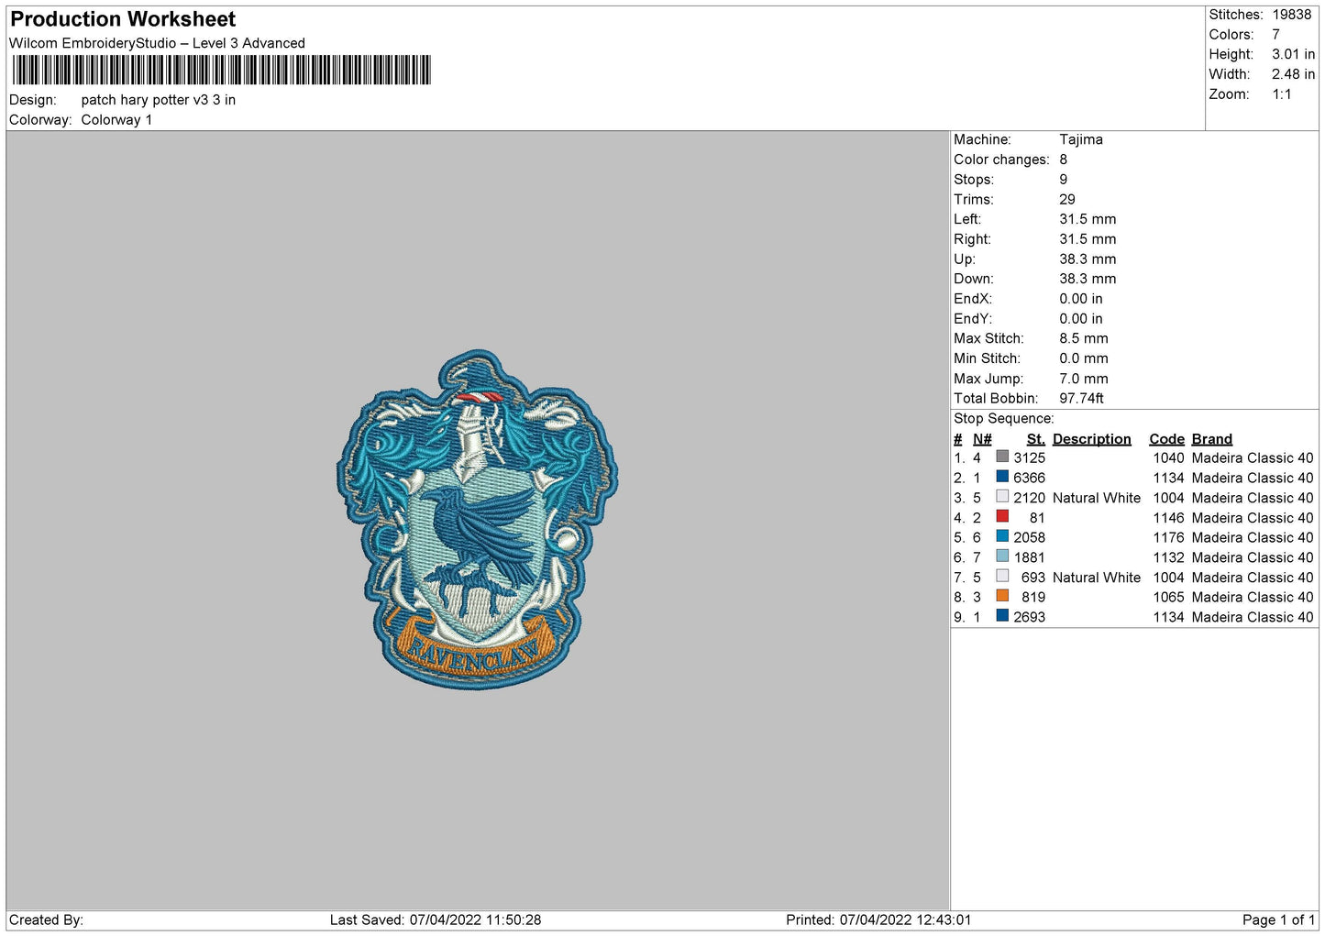Click the Stitches value 19838
1325x936 pixels.
(x=1291, y=15)
